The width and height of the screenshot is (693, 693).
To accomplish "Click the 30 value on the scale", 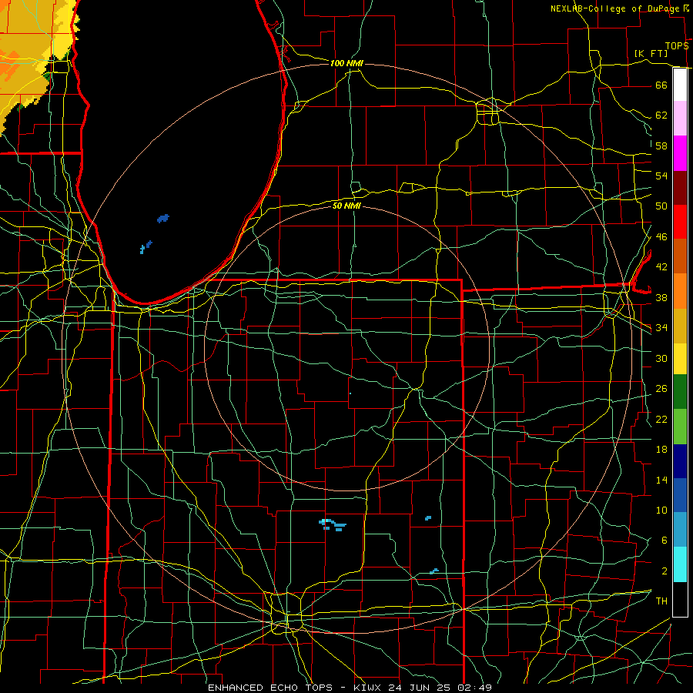I will pyautogui.click(x=661, y=358).
